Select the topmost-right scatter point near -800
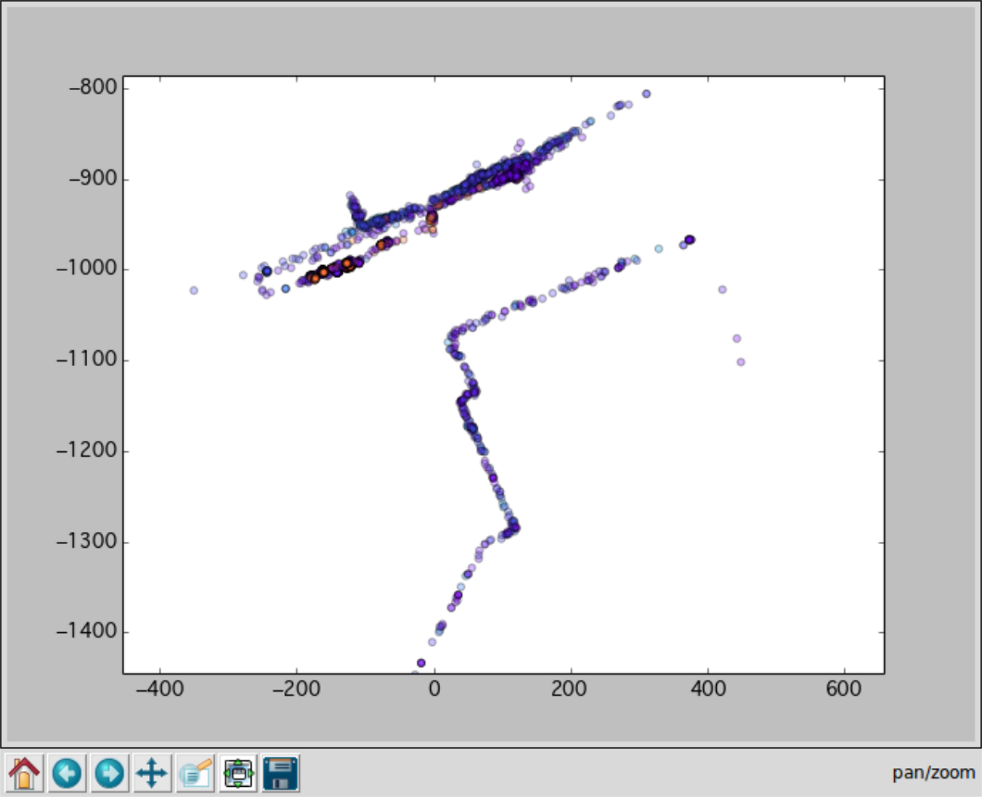 pyautogui.click(x=647, y=94)
